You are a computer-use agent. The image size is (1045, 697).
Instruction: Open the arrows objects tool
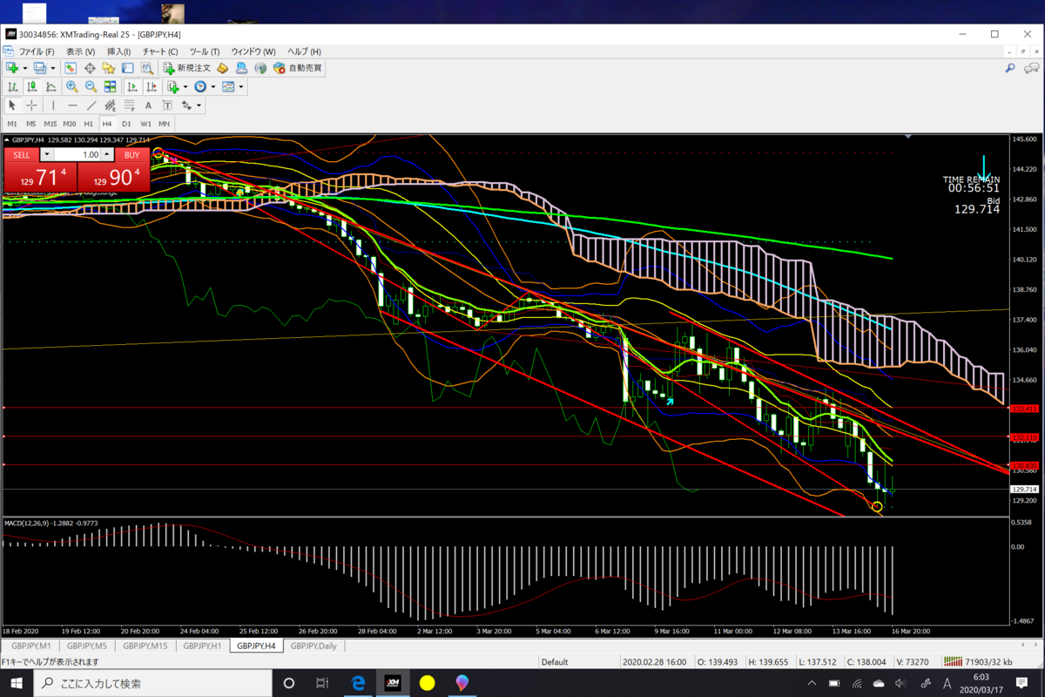(186, 105)
